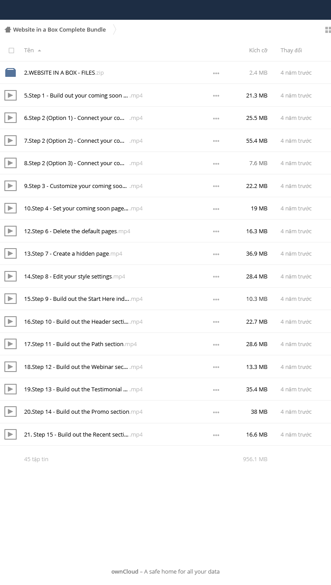Sort files by Tên column arrow

[x=39, y=51]
